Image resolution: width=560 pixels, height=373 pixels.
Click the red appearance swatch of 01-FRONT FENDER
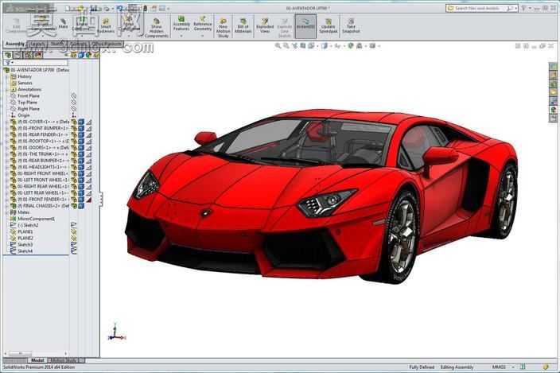tap(88, 200)
